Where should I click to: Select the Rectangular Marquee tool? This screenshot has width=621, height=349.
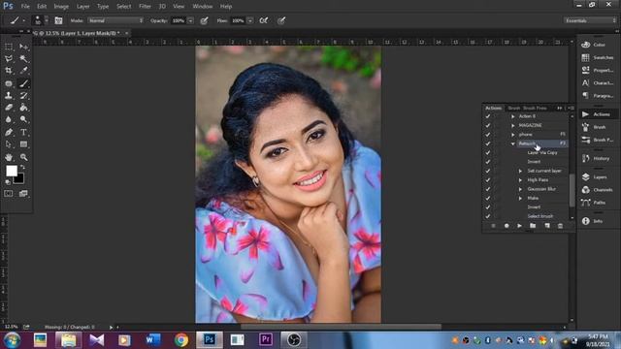click(x=9, y=47)
